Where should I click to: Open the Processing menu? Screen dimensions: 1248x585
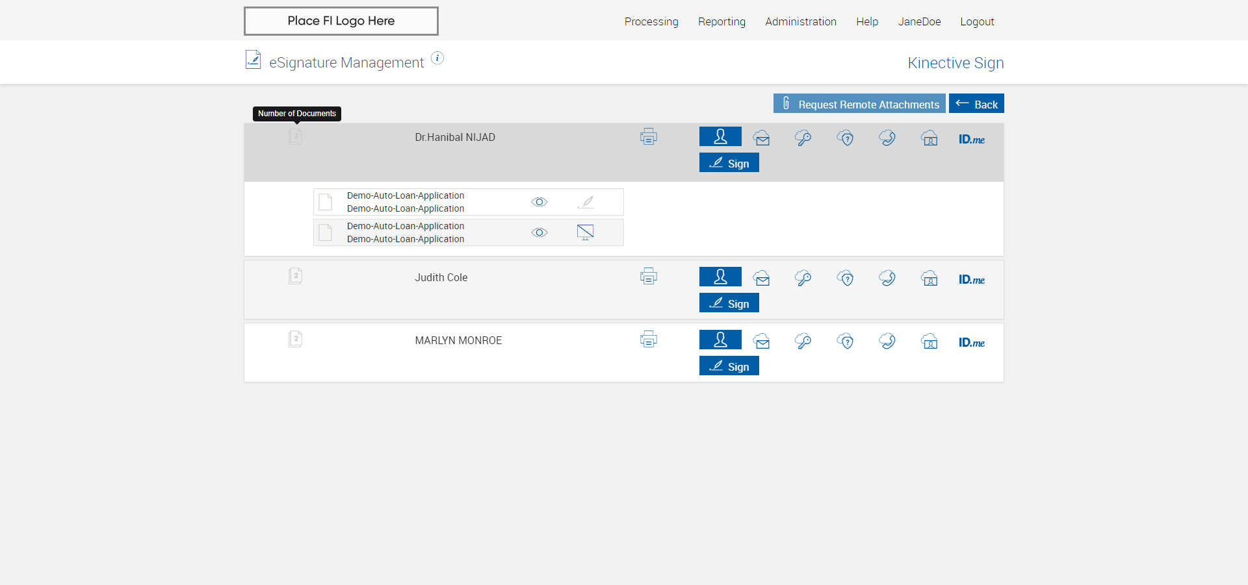(651, 21)
